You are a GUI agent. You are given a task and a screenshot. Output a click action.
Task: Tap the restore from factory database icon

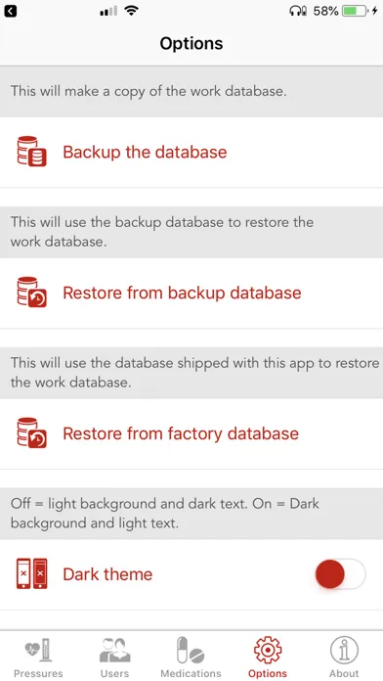click(31, 433)
